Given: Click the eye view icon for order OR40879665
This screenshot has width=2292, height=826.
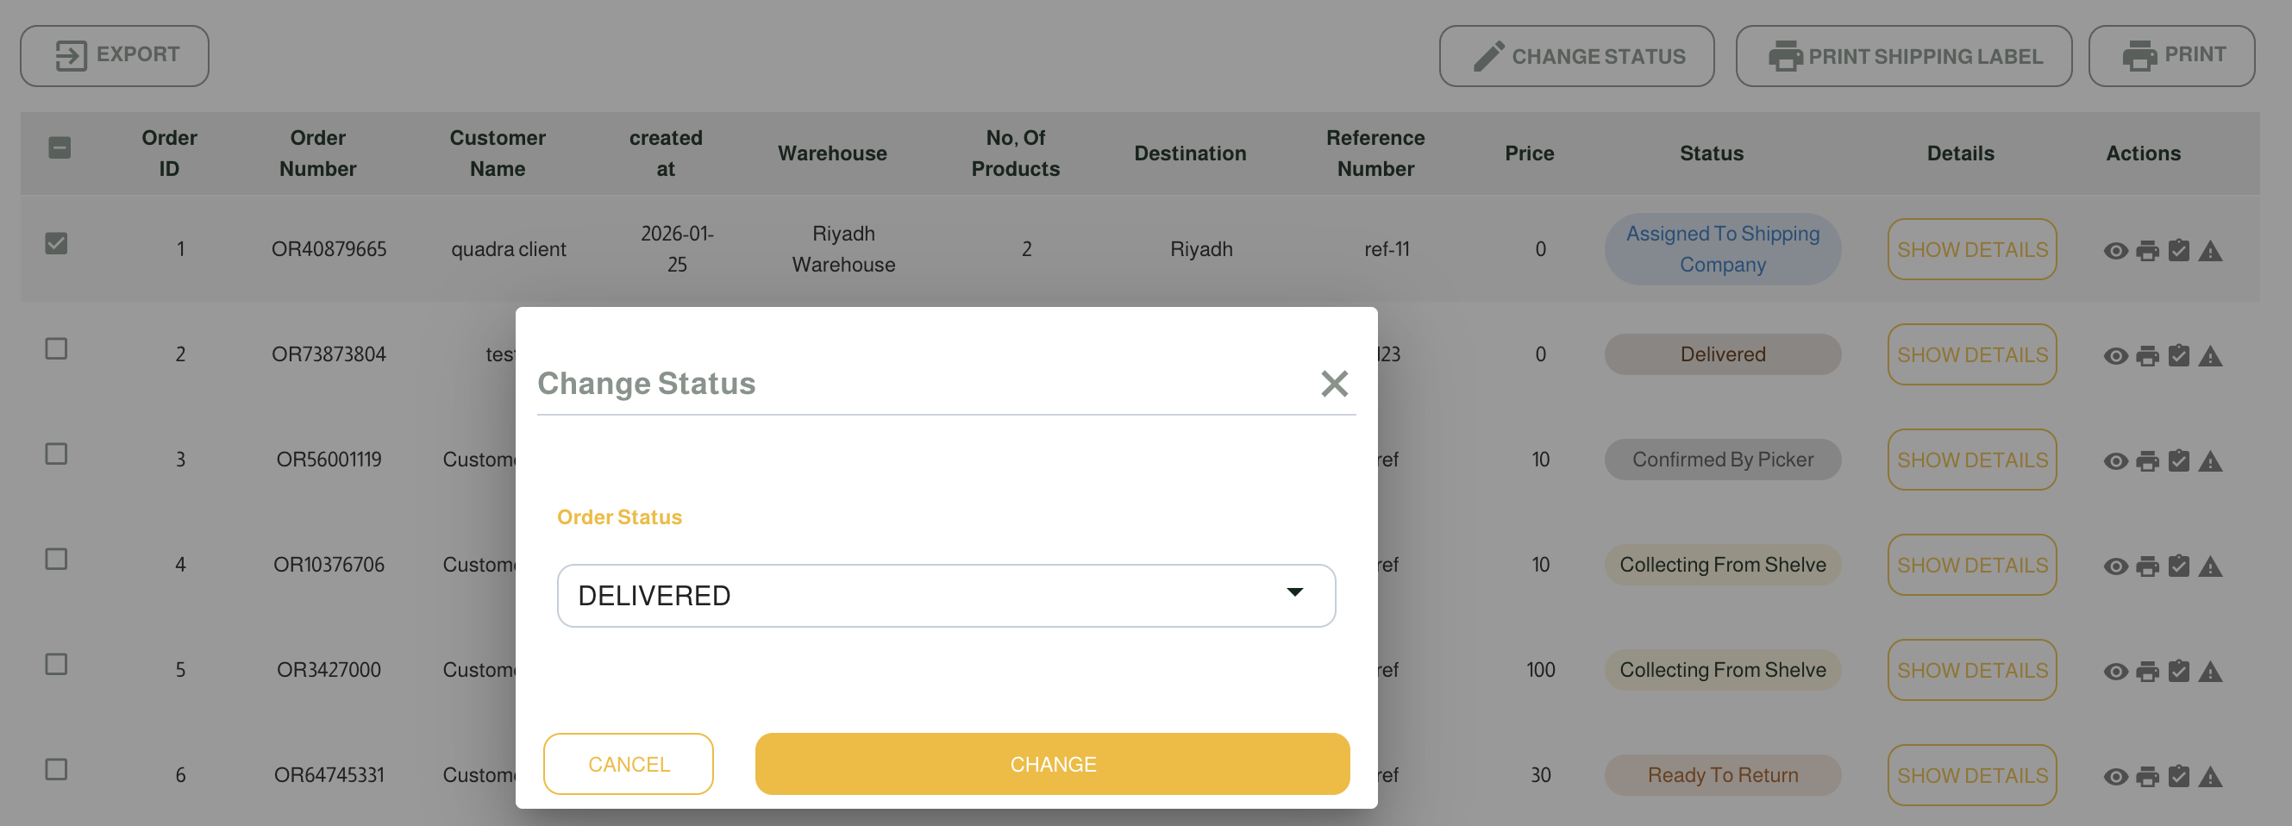Looking at the screenshot, I should (x=2116, y=251).
